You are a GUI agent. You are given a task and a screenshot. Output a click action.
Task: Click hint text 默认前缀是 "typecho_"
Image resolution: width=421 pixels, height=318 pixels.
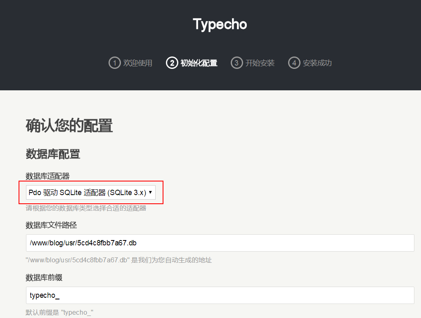(59, 312)
